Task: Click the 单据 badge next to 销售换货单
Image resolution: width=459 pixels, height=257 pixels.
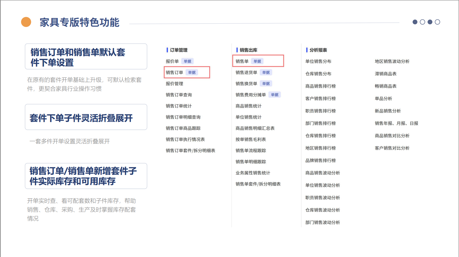Action: pos(266,83)
